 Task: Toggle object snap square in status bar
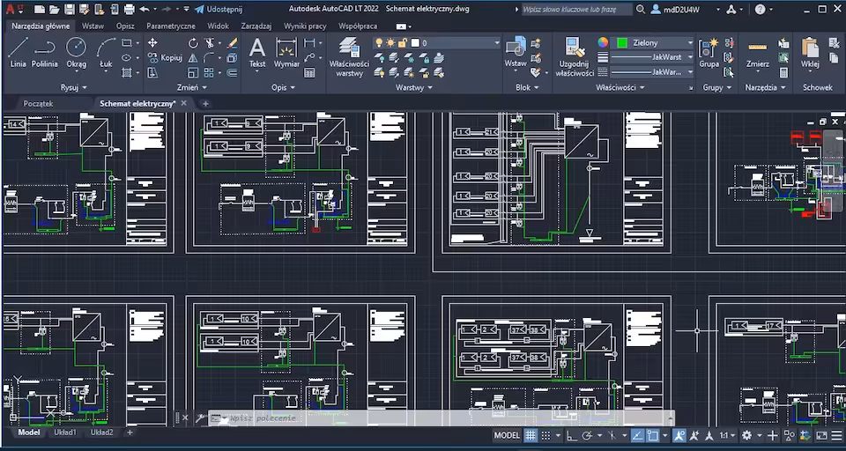click(653, 435)
